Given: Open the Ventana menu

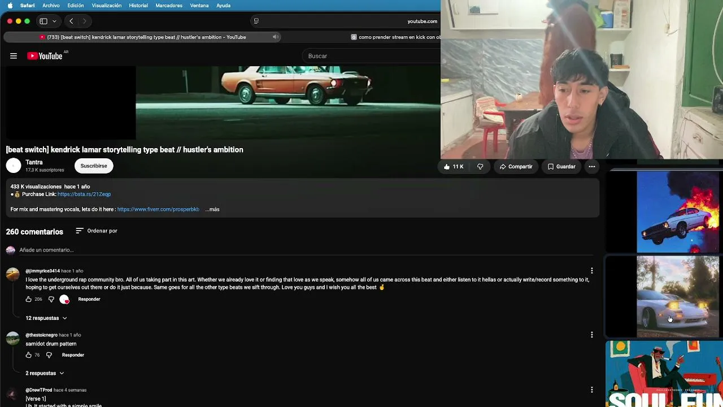Looking at the screenshot, I should point(199,5).
